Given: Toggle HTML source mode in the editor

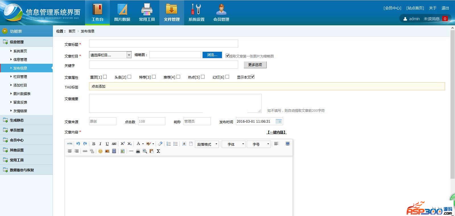Looking at the screenshot, I should pyautogui.click(x=70, y=144).
